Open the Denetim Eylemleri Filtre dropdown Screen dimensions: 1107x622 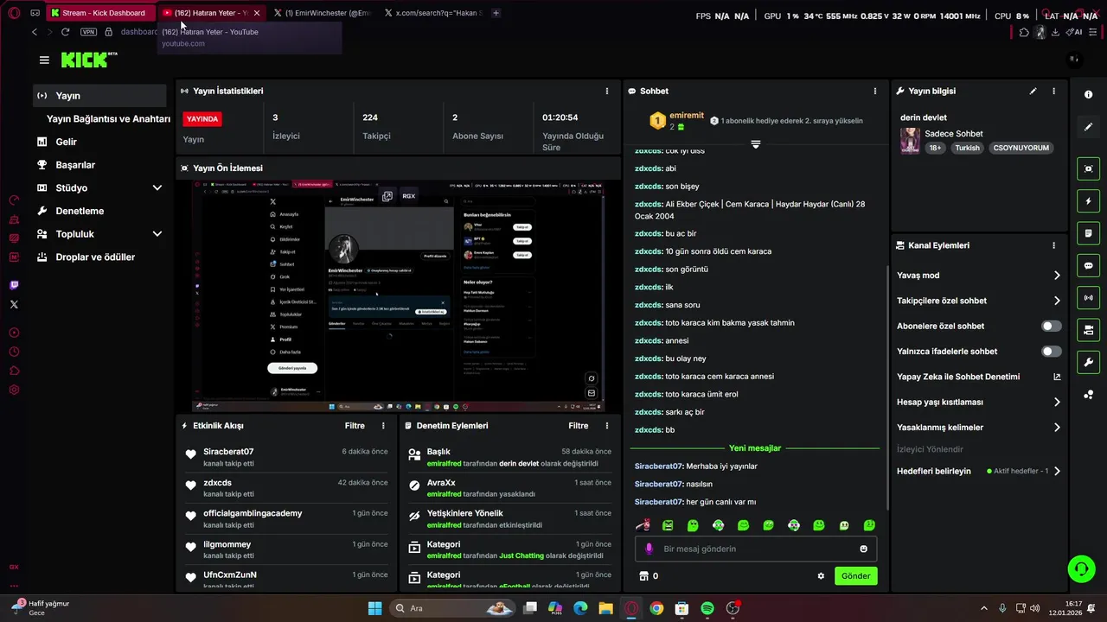(x=579, y=426)
